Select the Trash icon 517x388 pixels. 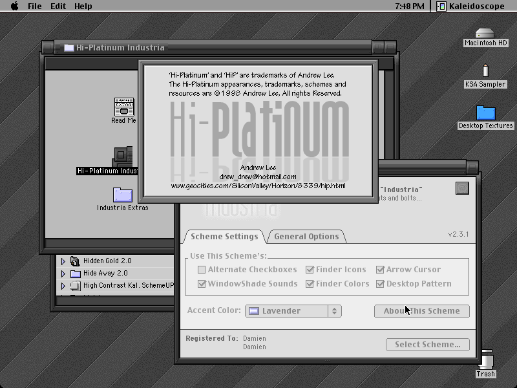pos(486,360)
